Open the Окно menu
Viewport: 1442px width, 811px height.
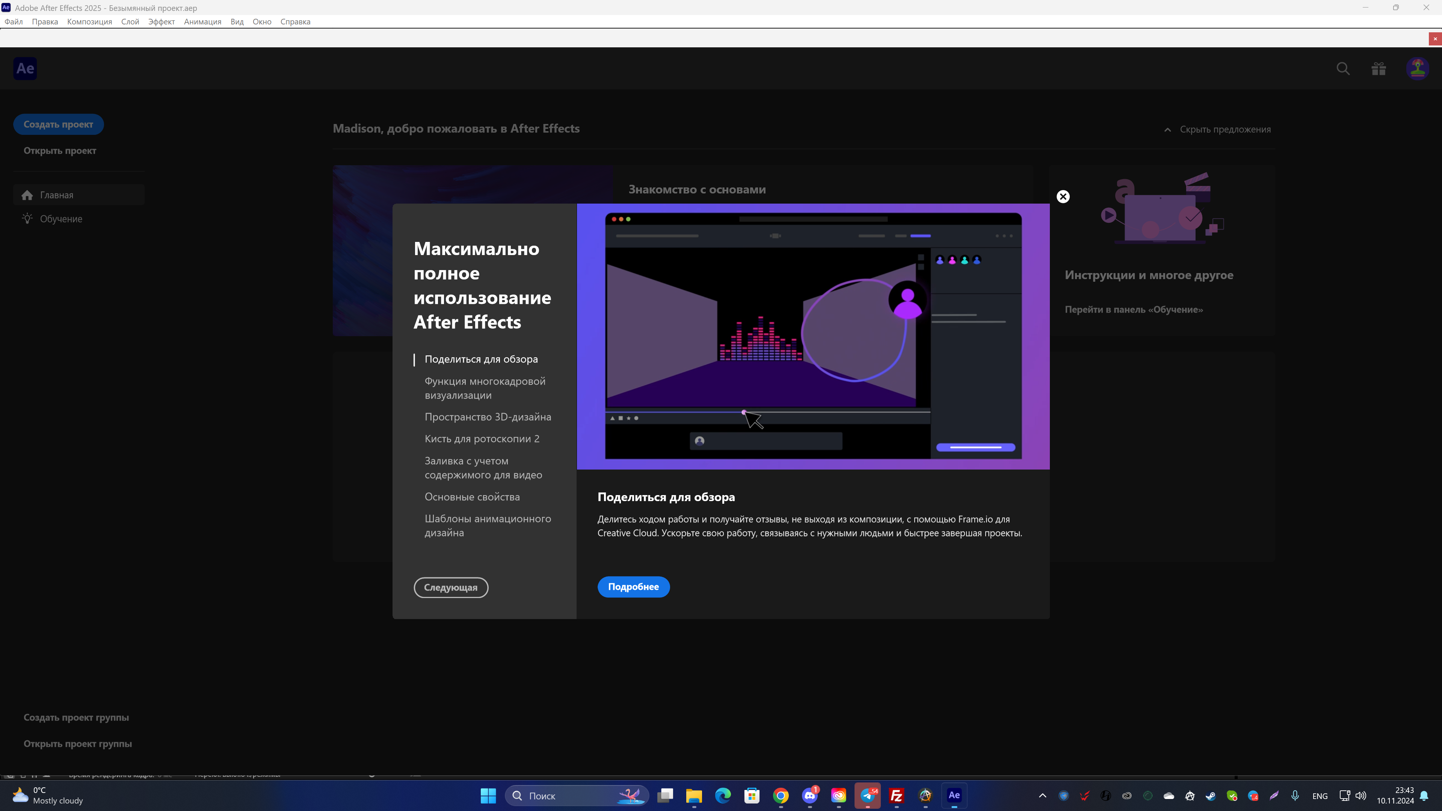click(x=262, y=22)
